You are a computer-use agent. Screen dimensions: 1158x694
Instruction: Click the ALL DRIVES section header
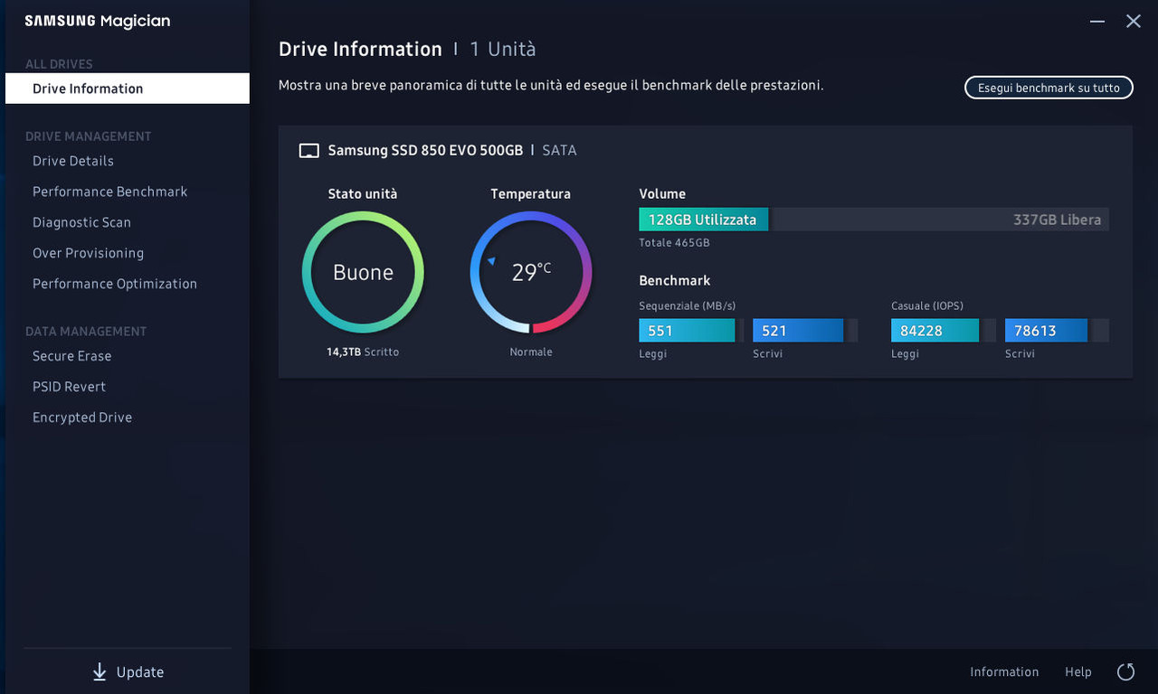coord(59,64)
